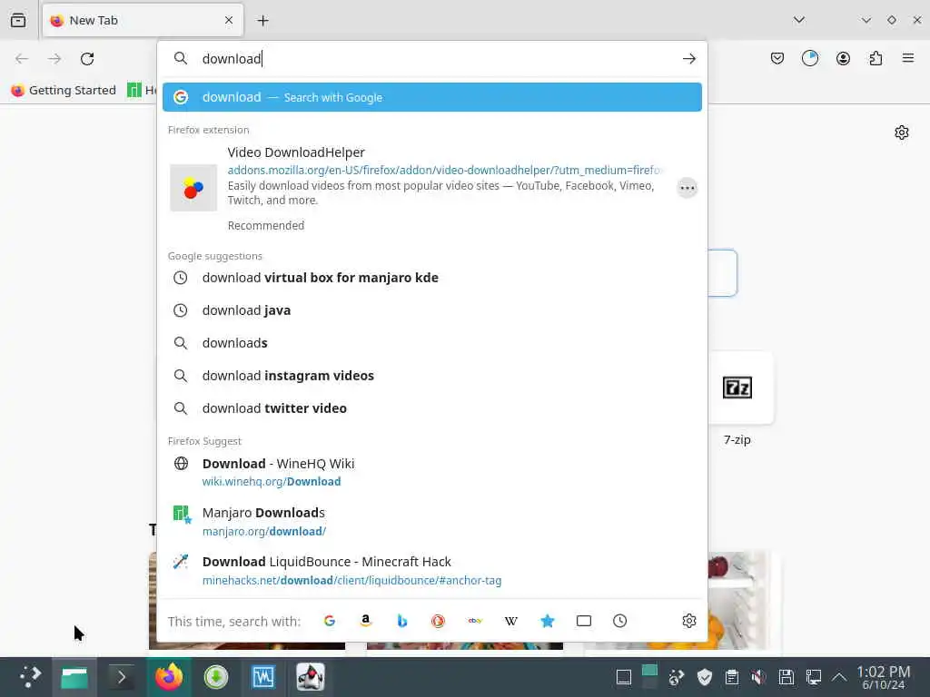The image size is (930, 697).
Task: Search this time with Bing icon
Action: [x=402, y=621]
